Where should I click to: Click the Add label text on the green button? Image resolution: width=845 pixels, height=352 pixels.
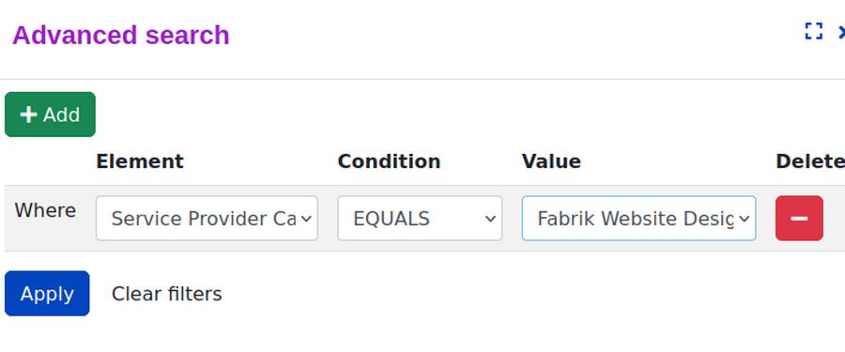[61, 115]
